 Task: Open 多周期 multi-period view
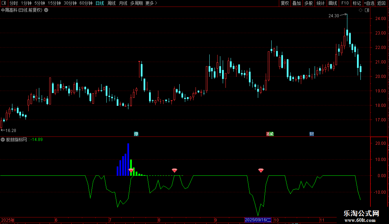(136, 3)
